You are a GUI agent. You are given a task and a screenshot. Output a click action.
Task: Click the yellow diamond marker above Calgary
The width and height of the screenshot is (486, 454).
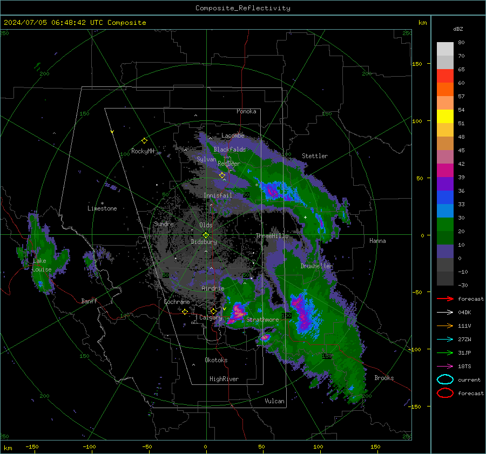pos(213,311)
